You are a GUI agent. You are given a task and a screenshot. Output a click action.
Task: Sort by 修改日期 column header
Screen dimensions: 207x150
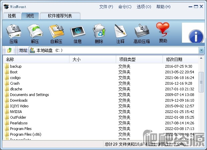click(181, 59)
